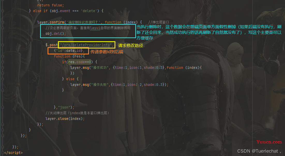This screenshot has height=156, width=285.
Task: Collapse the fold marker on the closing </script> line
Action: pos(3,153)
